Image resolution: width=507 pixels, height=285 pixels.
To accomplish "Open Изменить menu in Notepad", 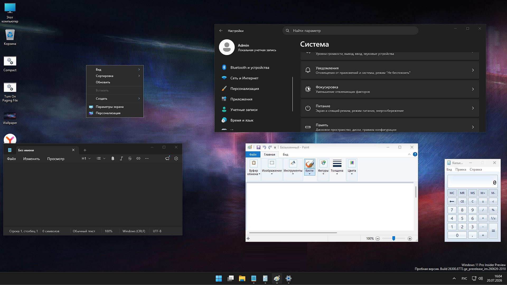I will 31,159.
